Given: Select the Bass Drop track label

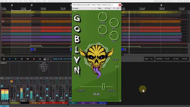Looking at the screenshot, I should pos(102,103).
